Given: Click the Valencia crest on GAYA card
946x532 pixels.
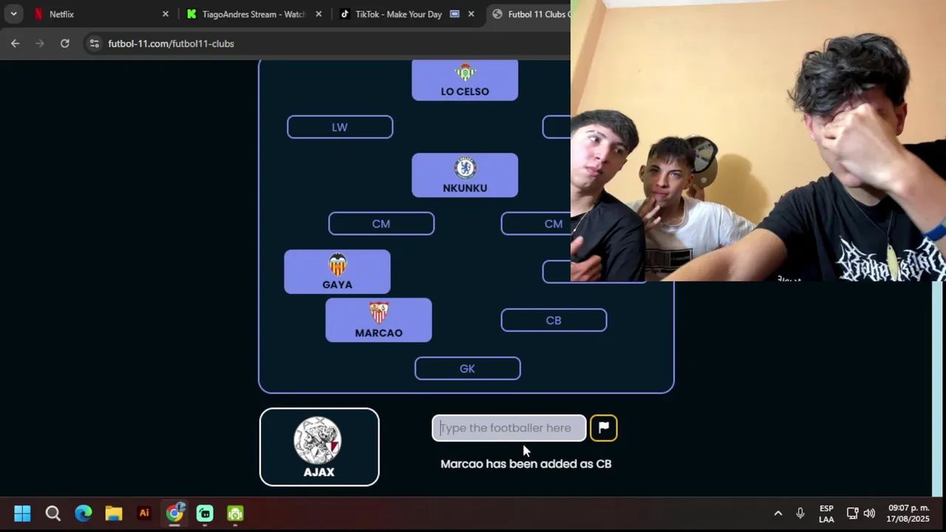Looking at the screenshot, I should (x=337, y=265).
